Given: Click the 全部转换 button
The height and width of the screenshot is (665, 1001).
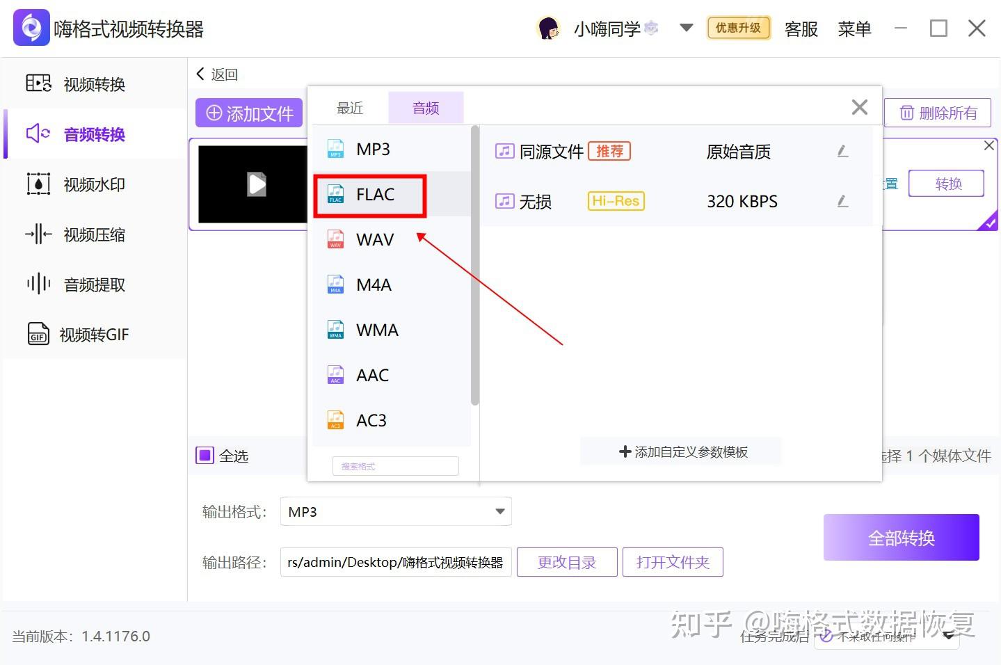Looking at the screenshot, I should 900,537.
